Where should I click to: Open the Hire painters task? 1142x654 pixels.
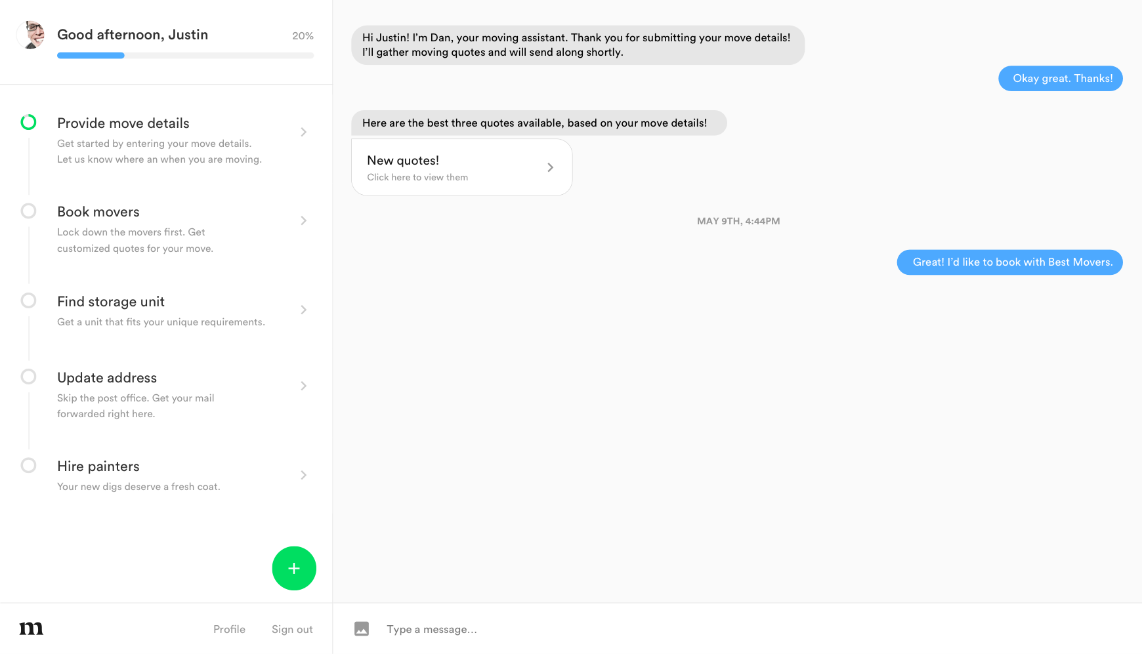coord(98,466)
